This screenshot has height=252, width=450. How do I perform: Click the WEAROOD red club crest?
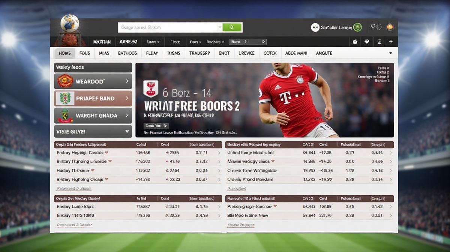(x=65, y=81)
